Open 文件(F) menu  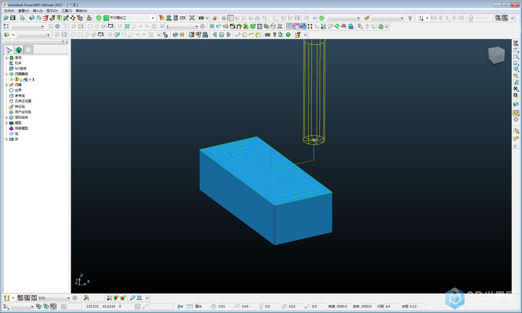coord(9,11)
